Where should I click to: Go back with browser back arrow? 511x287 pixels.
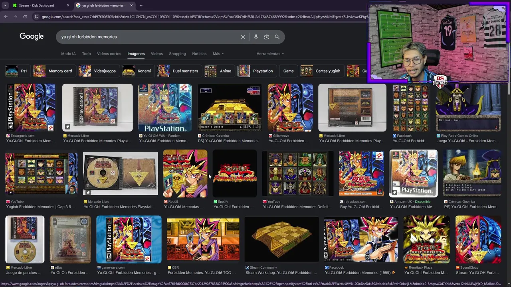coord(6,17)
